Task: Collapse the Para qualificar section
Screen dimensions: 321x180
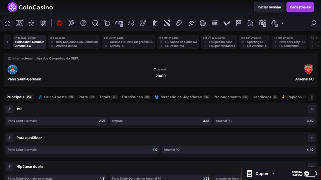Action: pos(312,138)
